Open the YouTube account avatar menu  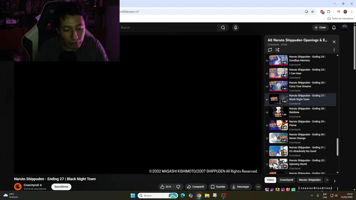[x=345, y=27]
